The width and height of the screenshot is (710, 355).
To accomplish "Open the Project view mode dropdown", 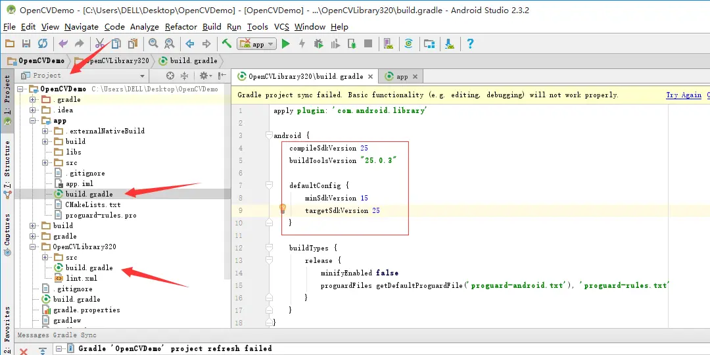I will coord(83,76).
